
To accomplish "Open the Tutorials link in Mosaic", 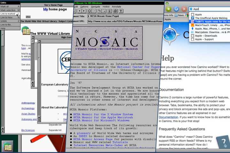I will [x=120, y=142].
